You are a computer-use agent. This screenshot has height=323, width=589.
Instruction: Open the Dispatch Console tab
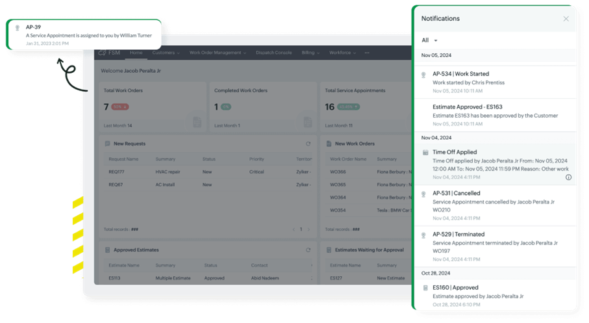point(275,53)
